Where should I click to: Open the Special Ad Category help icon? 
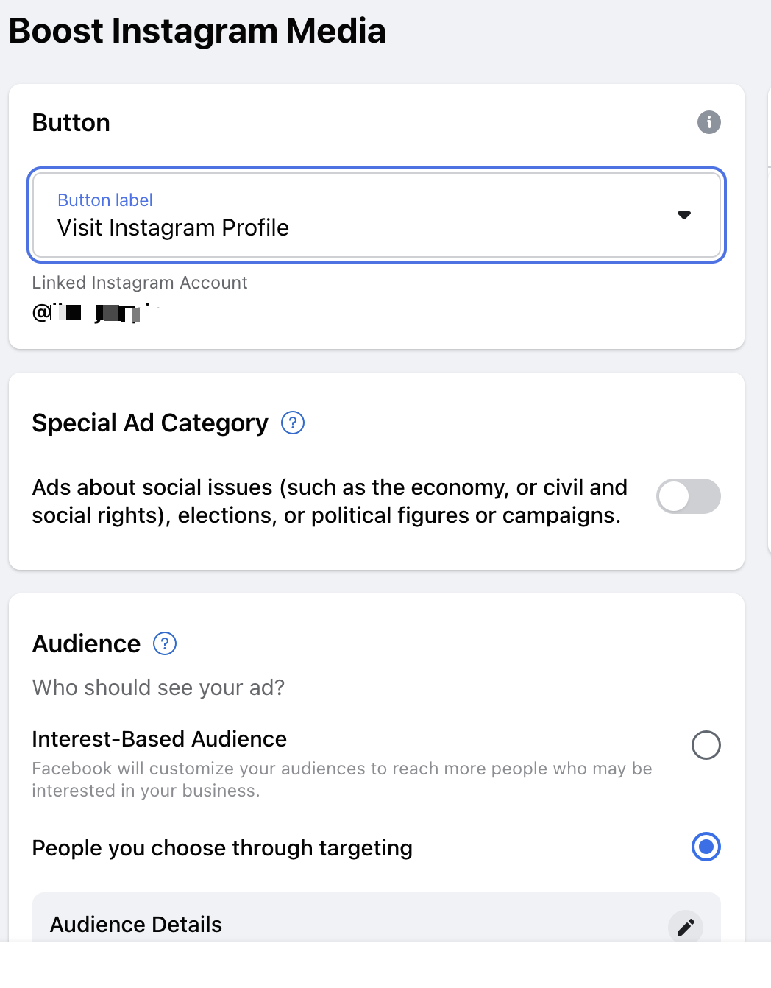pos(292,423)
